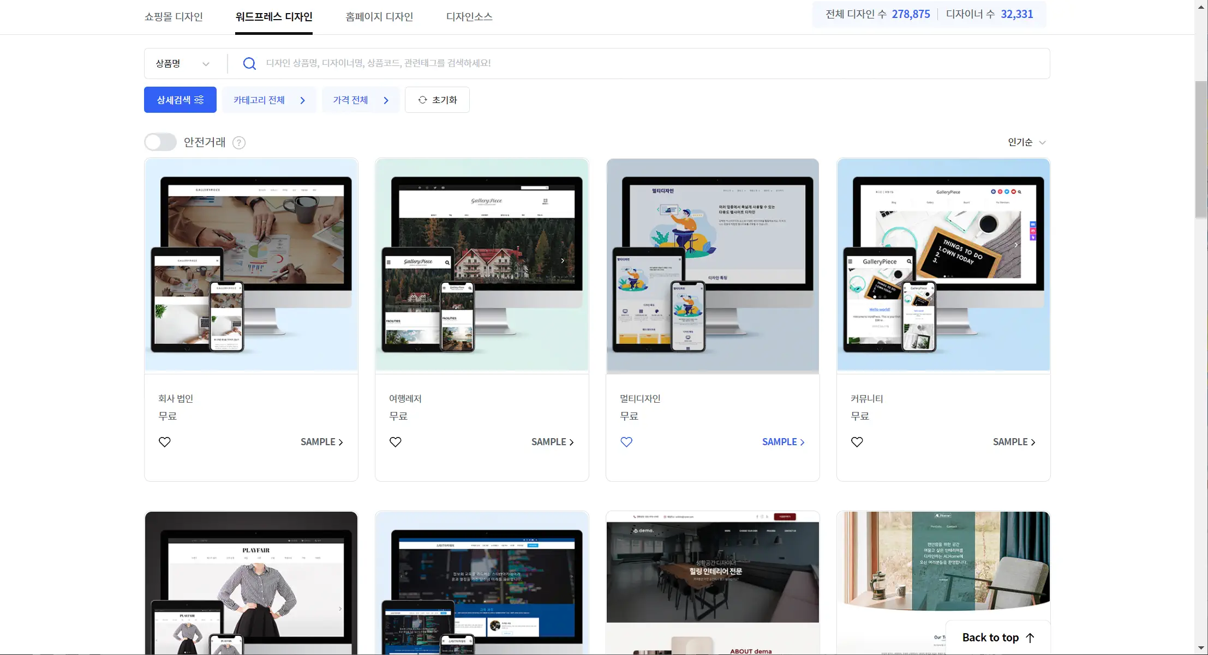
Task: Toggle the 안전거래 switch
Action: tap(160, 142)
